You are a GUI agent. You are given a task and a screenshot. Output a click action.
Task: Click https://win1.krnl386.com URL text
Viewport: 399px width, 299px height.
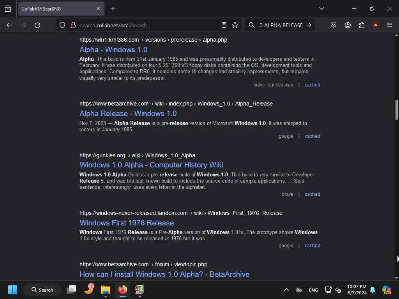[x=109, y=40]
